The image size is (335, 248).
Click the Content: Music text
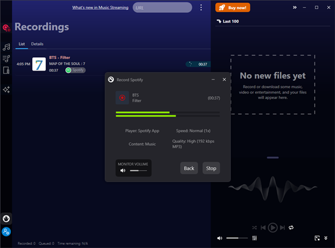click(142, 144)
